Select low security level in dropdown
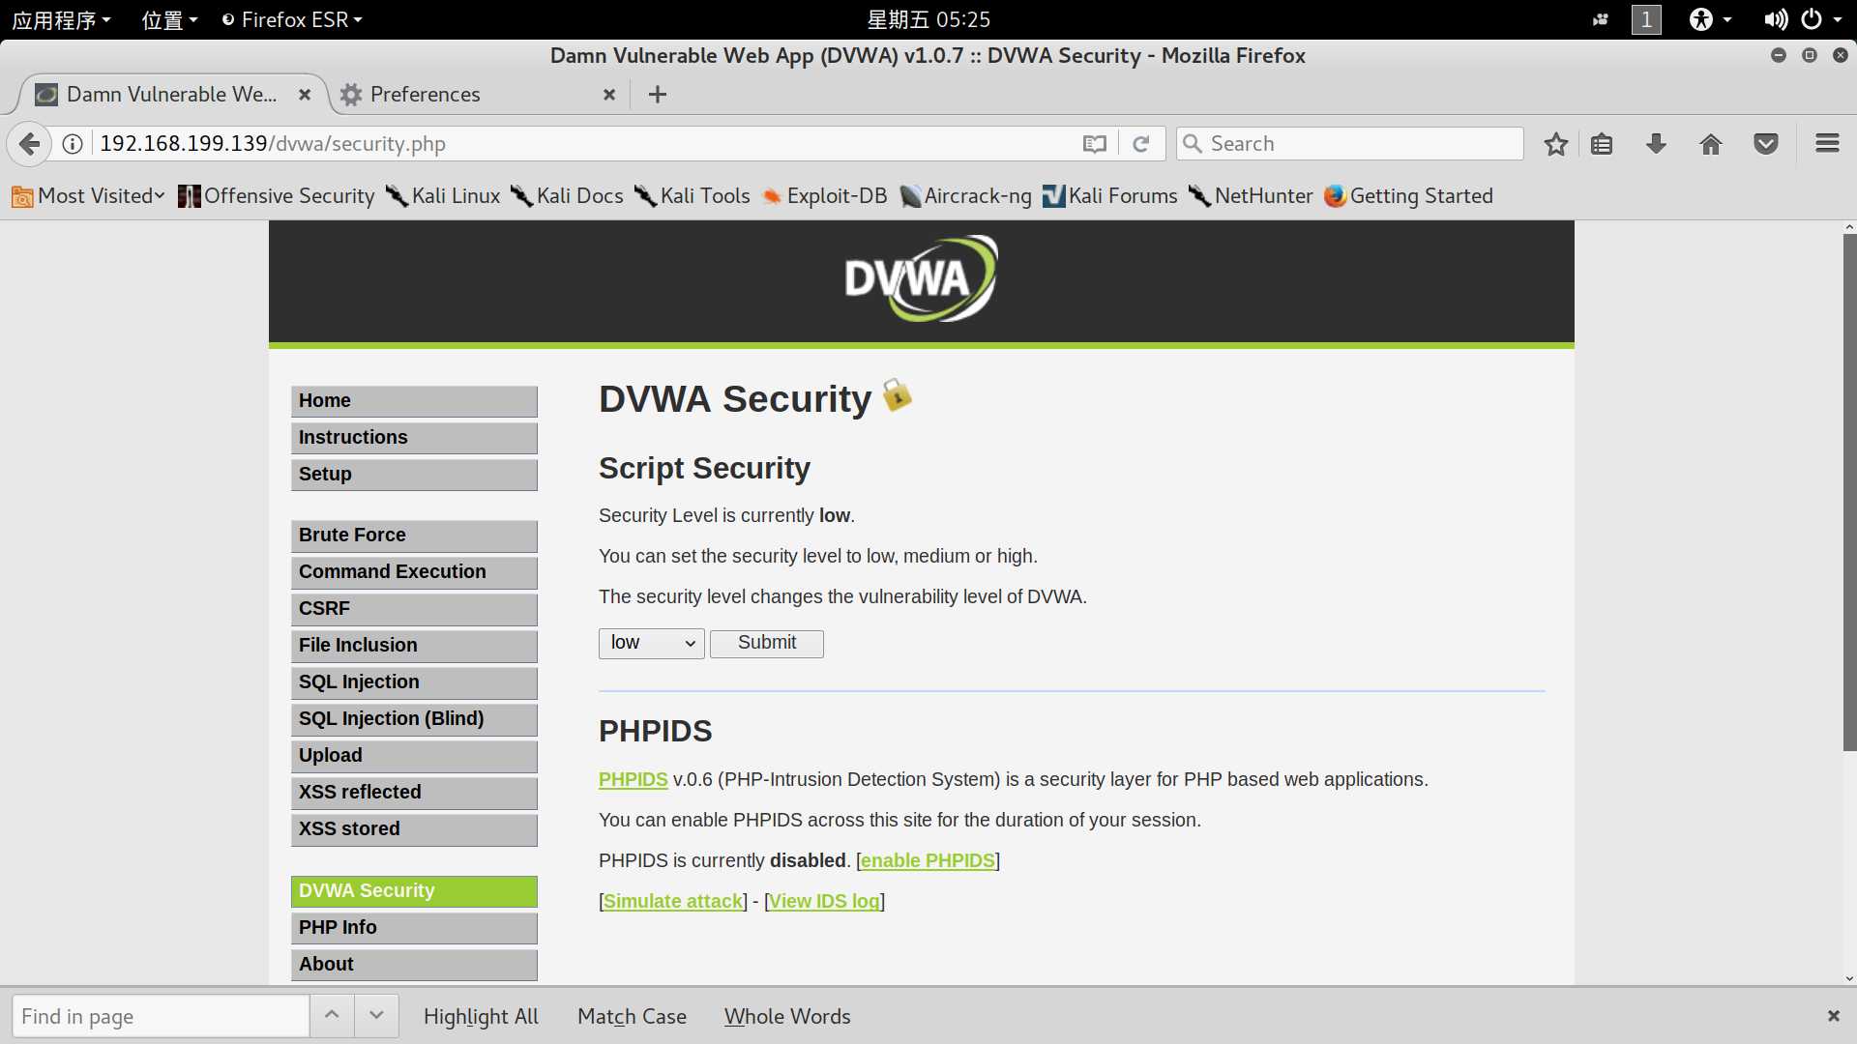The width and height of the screenshot is (1857, 1044). 648,643
